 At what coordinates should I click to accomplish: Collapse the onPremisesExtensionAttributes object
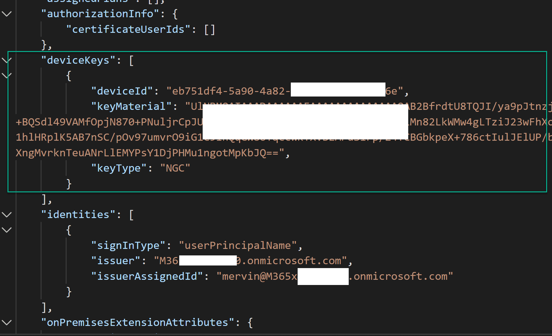pos(6,322)
